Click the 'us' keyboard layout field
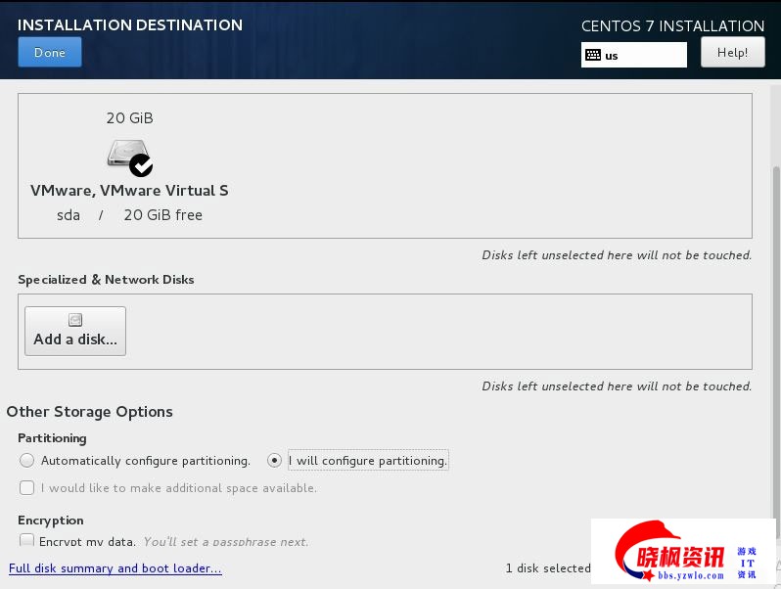This screenshot has height=589, width=781. tap(641, 55)
